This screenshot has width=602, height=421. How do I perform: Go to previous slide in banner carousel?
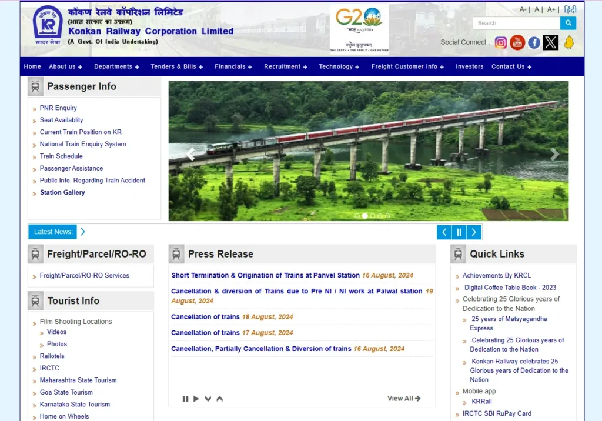click(190, 155)
